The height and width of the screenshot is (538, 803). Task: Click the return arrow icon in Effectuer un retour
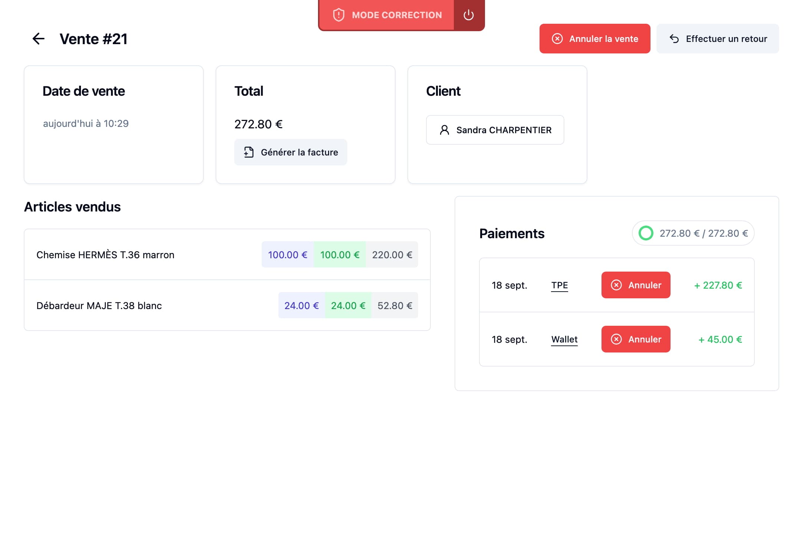674,39
